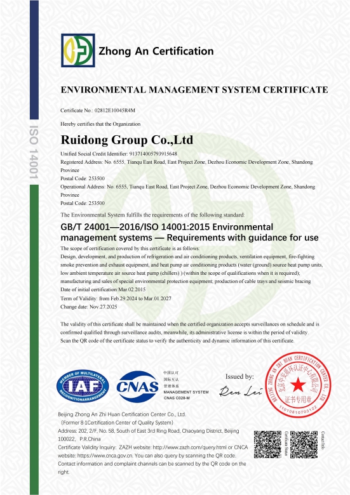350x495 pixels.
Task: Open the www.zazh.com query link
Action: coord(189,447)
